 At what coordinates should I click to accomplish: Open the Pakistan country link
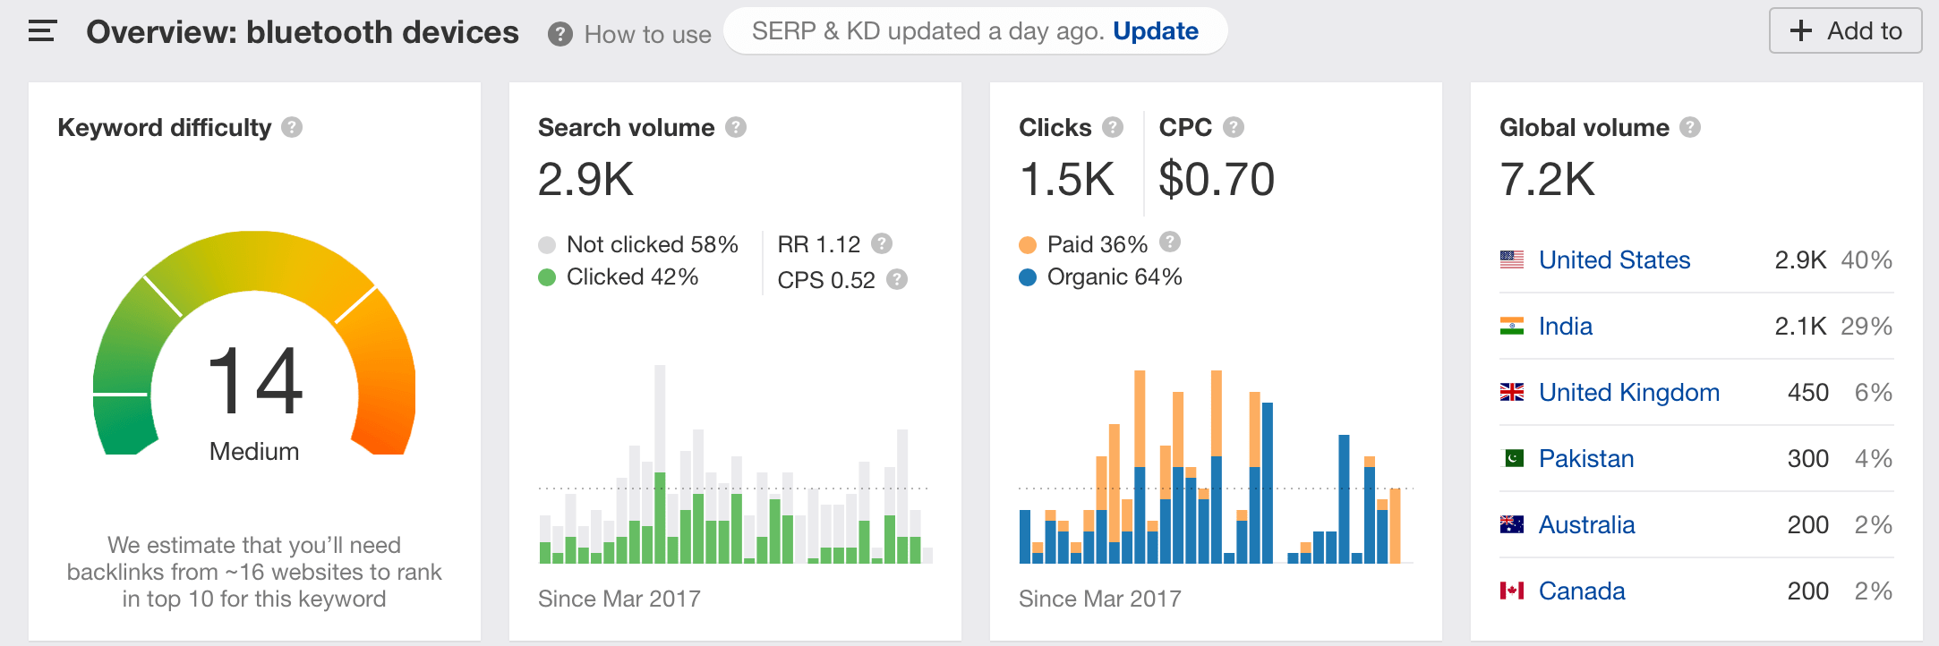[1585, 459]
